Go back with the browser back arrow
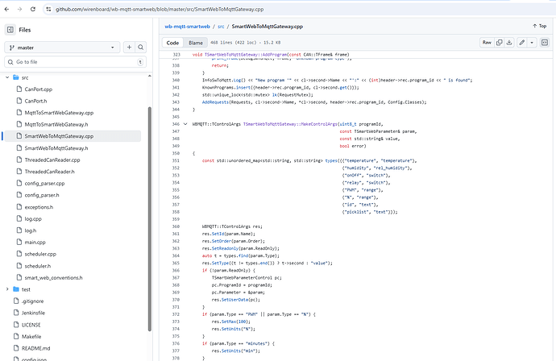The image size is (556, 361). tap(6, 9)
